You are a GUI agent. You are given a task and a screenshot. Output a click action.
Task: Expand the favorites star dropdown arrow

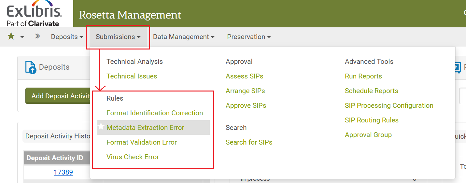coord(22,37)
